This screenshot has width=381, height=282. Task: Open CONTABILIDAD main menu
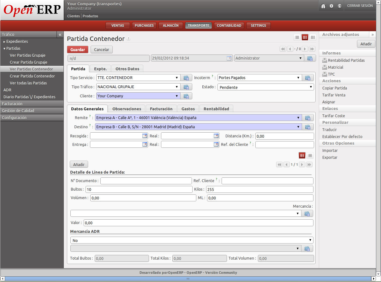229,26
